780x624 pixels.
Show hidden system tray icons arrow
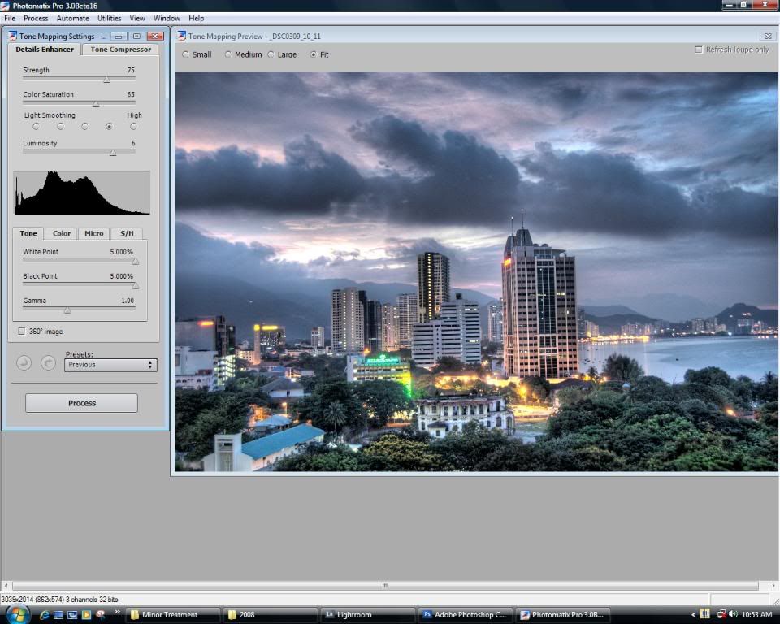click(693, 614)
